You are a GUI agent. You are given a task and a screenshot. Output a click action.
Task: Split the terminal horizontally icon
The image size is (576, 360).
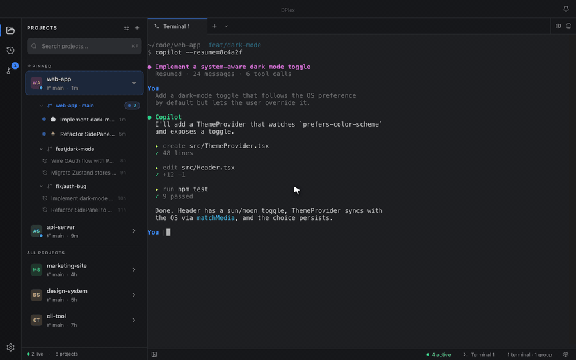tap(568, 26)
